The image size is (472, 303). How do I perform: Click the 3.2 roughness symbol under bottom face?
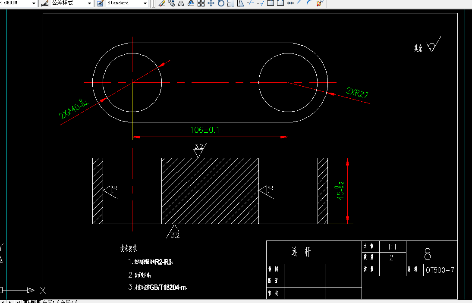coord(174,231)
